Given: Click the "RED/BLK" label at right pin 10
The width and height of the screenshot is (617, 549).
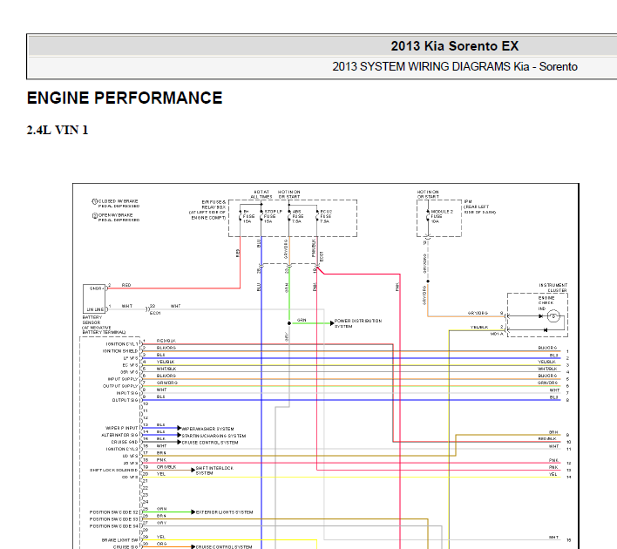Looking at the screenshot, I should coord(547,438).
